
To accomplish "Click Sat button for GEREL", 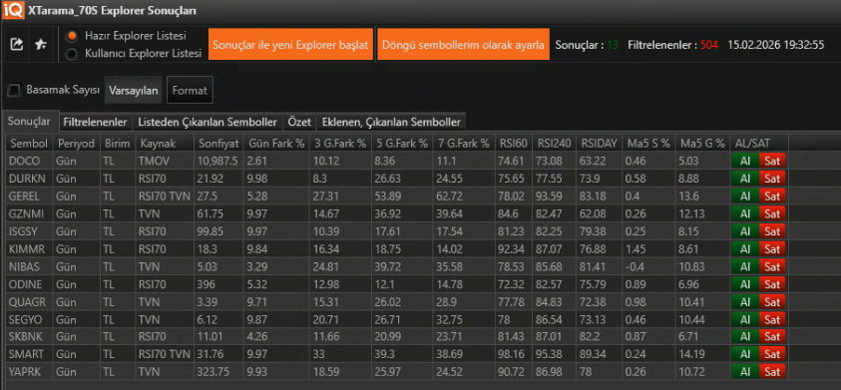I will (772, 195).
